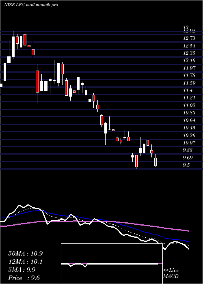Click the 9.88 price axis label
The width and height of the screenshot is (203, 284).
click(188, 151)
